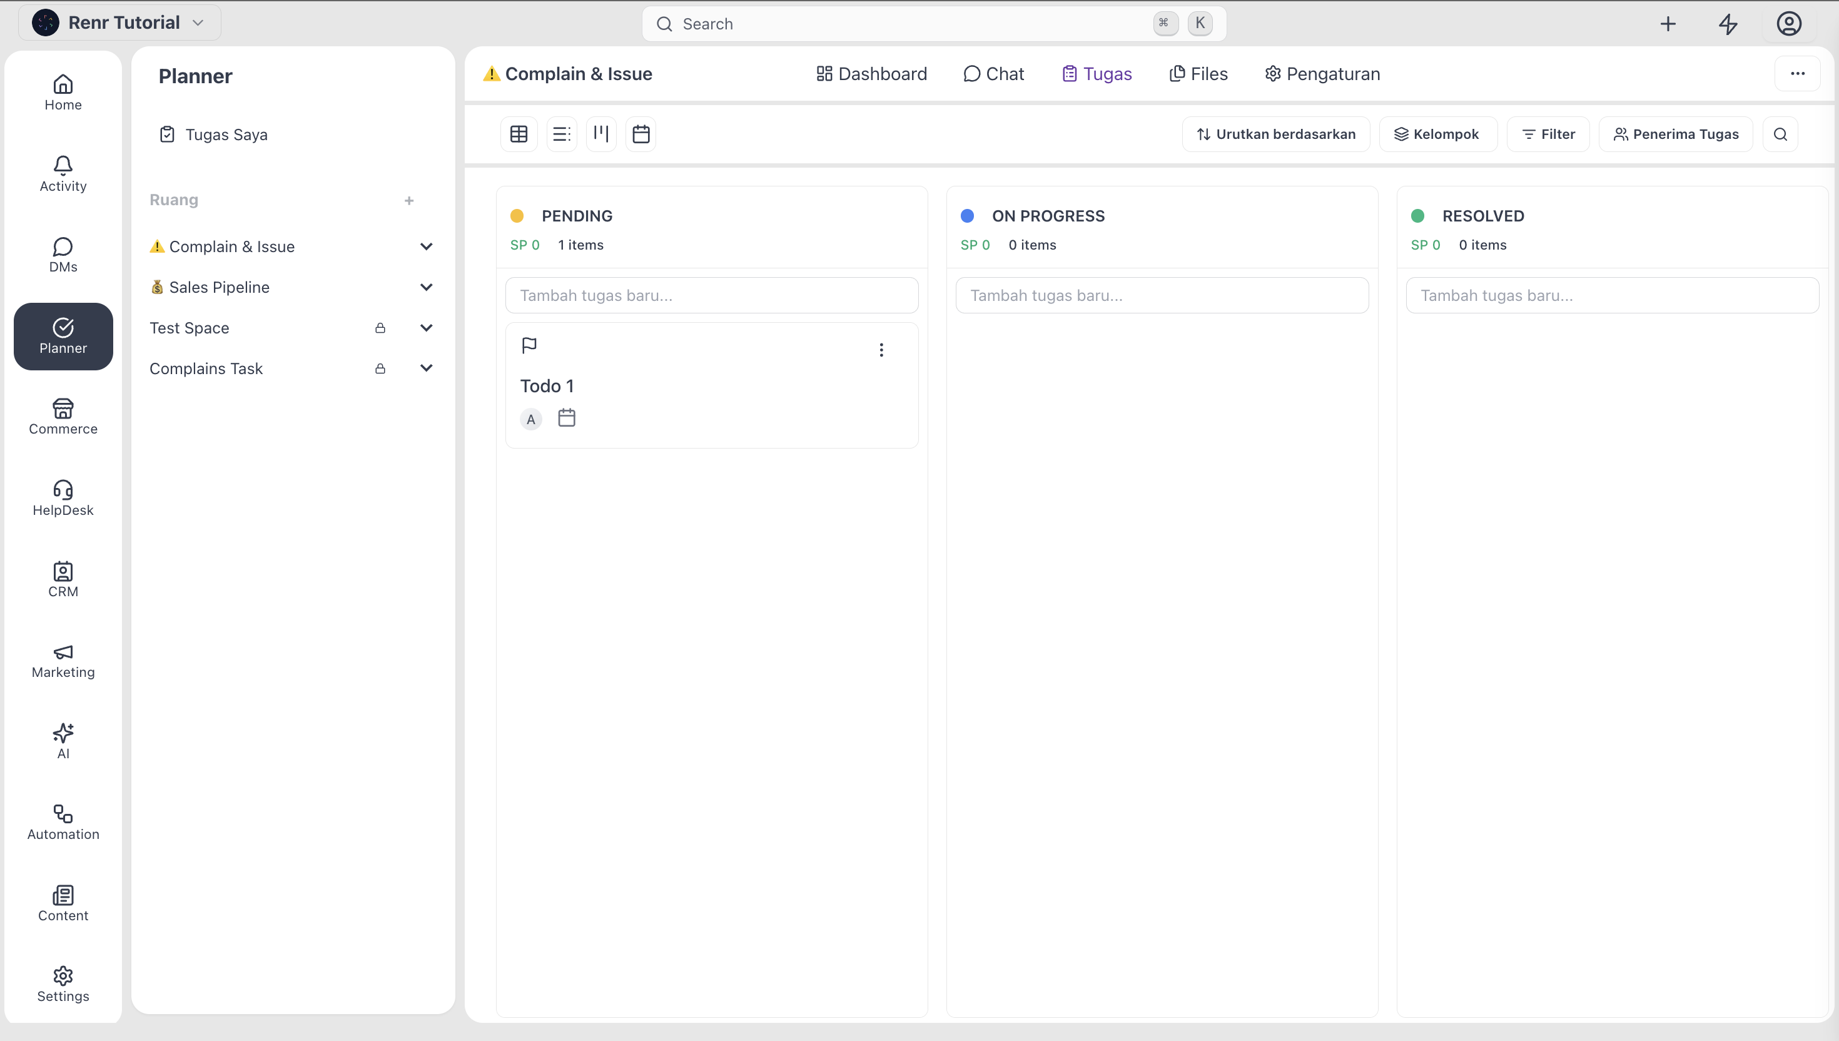Open HelpDesk in the sidebar
This screenshot has height=1041, width=1839.
pos(63,499)
